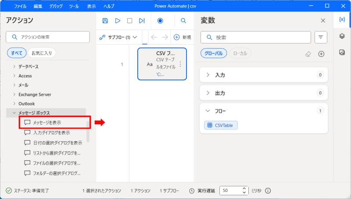Open the デバッグ menu
This screenshot has height=199, width=351.
pos(56,6)
